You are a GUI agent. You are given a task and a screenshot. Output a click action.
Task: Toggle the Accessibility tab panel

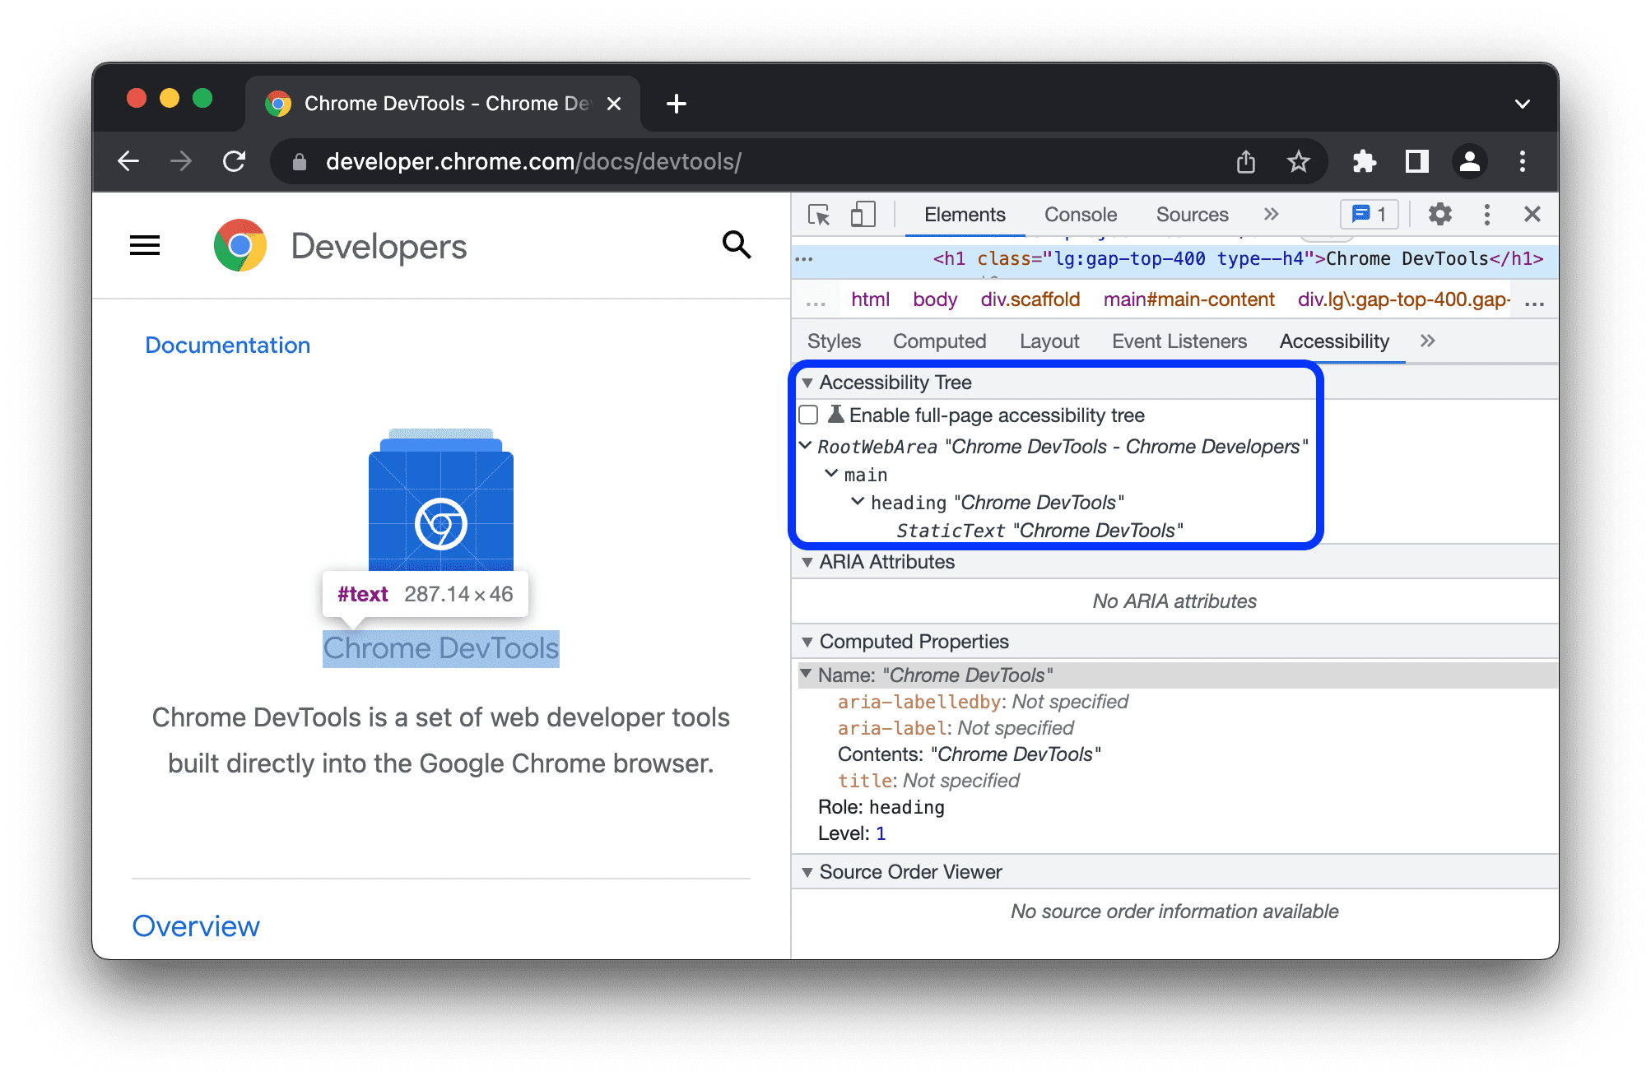tap(1335, 341)
